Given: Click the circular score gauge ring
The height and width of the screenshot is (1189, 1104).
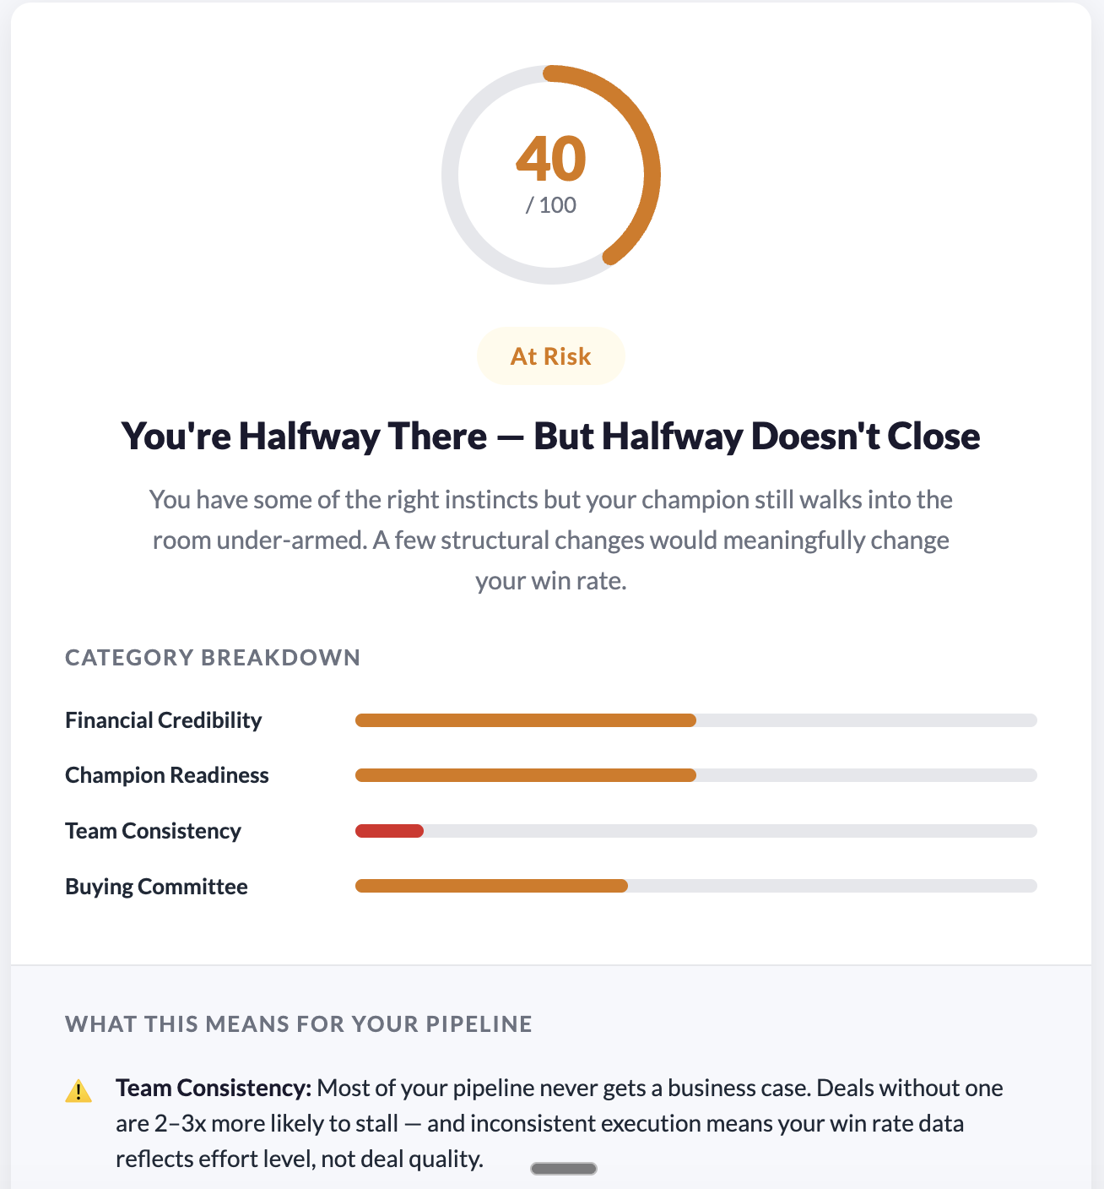Looking at the screenshot, I should pos(551,175).
